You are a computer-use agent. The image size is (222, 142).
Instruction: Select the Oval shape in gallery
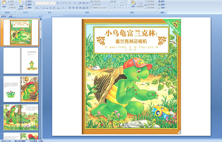tap(126, 2)
